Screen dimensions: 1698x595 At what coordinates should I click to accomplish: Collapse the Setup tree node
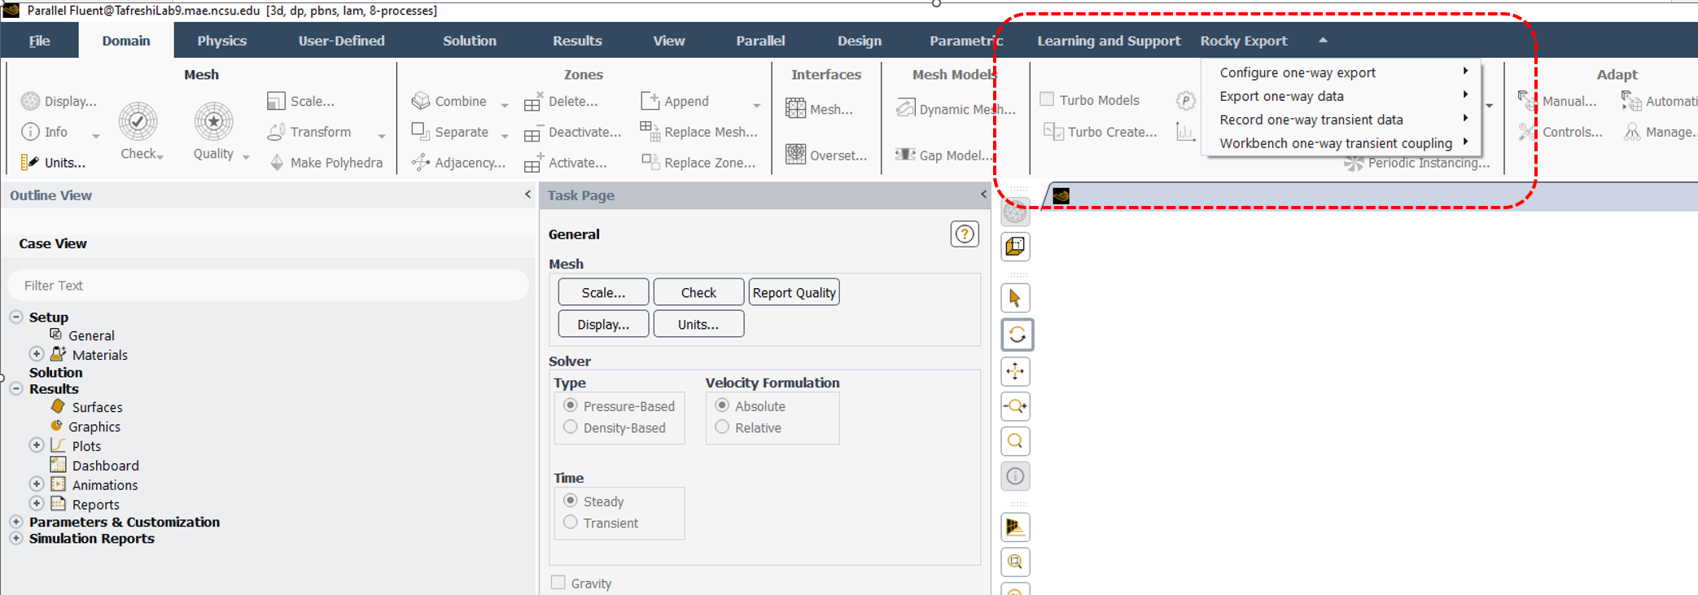(16, 317)
